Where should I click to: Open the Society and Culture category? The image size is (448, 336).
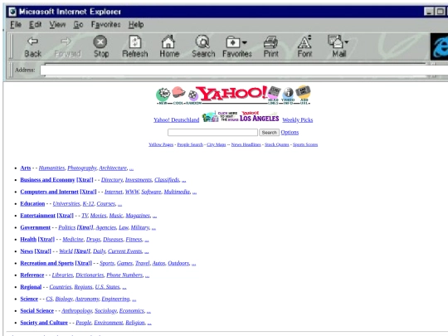44,323
